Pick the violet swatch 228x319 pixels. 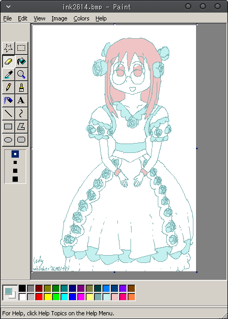tap(123, 288)
